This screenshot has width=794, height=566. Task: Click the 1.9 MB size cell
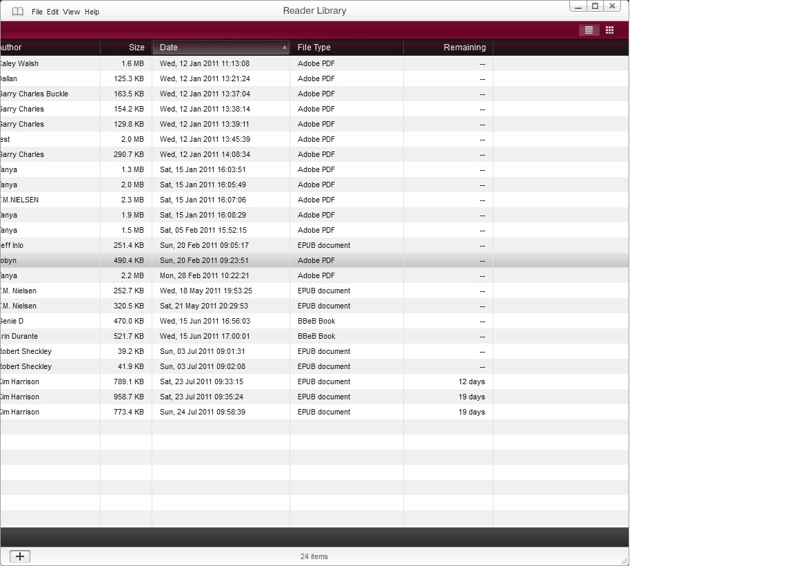[132, 216]
